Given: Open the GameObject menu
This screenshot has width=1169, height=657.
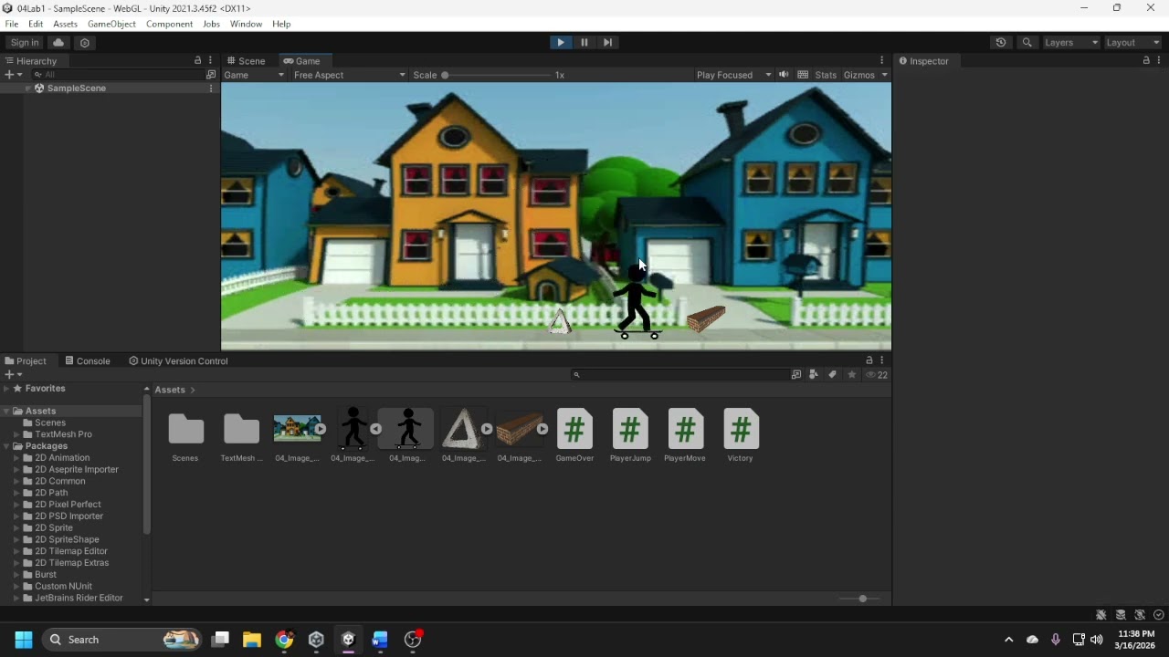Looking at the screenshot, I should coord(111,24).
